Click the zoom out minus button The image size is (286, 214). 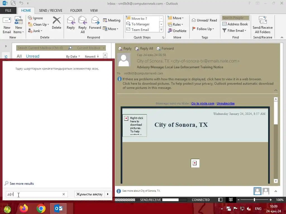239,200
